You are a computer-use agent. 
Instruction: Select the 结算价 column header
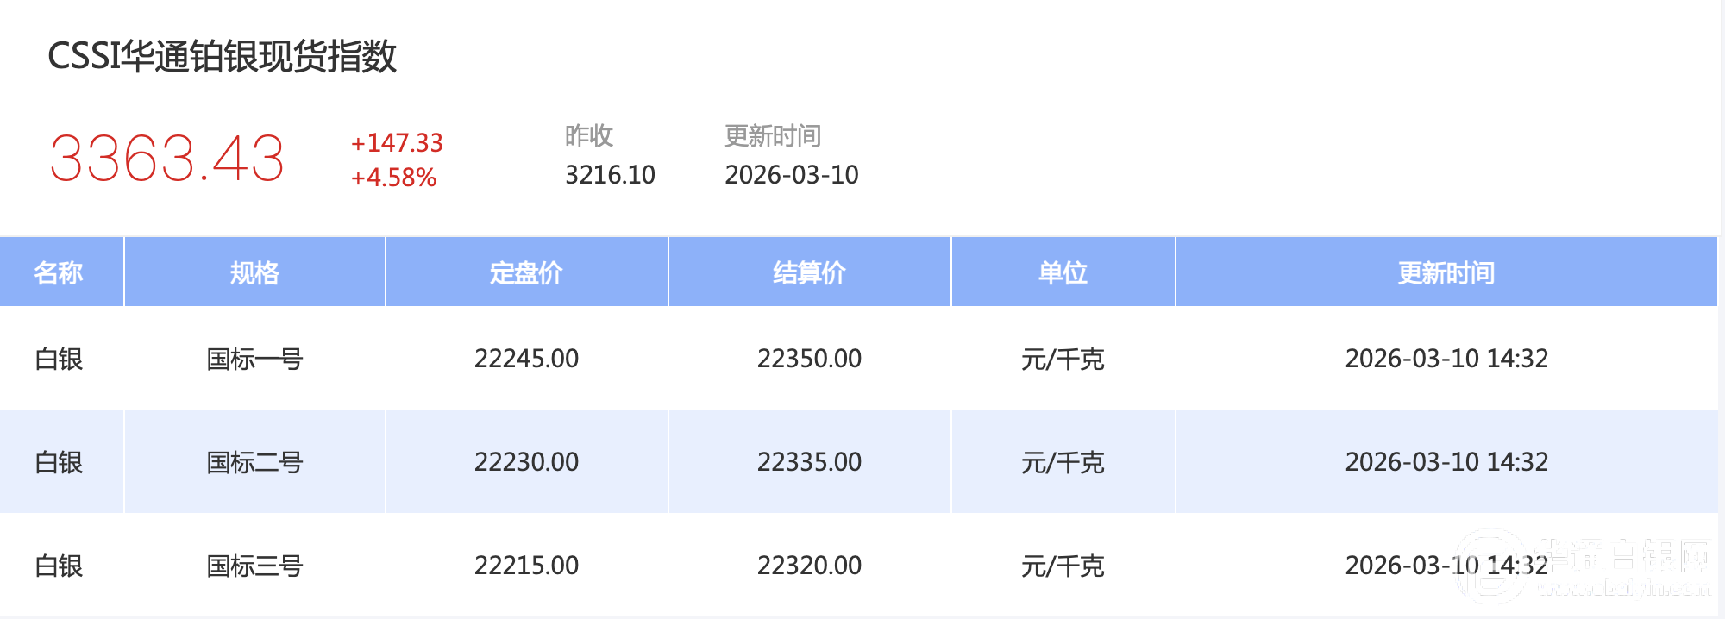pyautogui.click(x=809, y=273)
